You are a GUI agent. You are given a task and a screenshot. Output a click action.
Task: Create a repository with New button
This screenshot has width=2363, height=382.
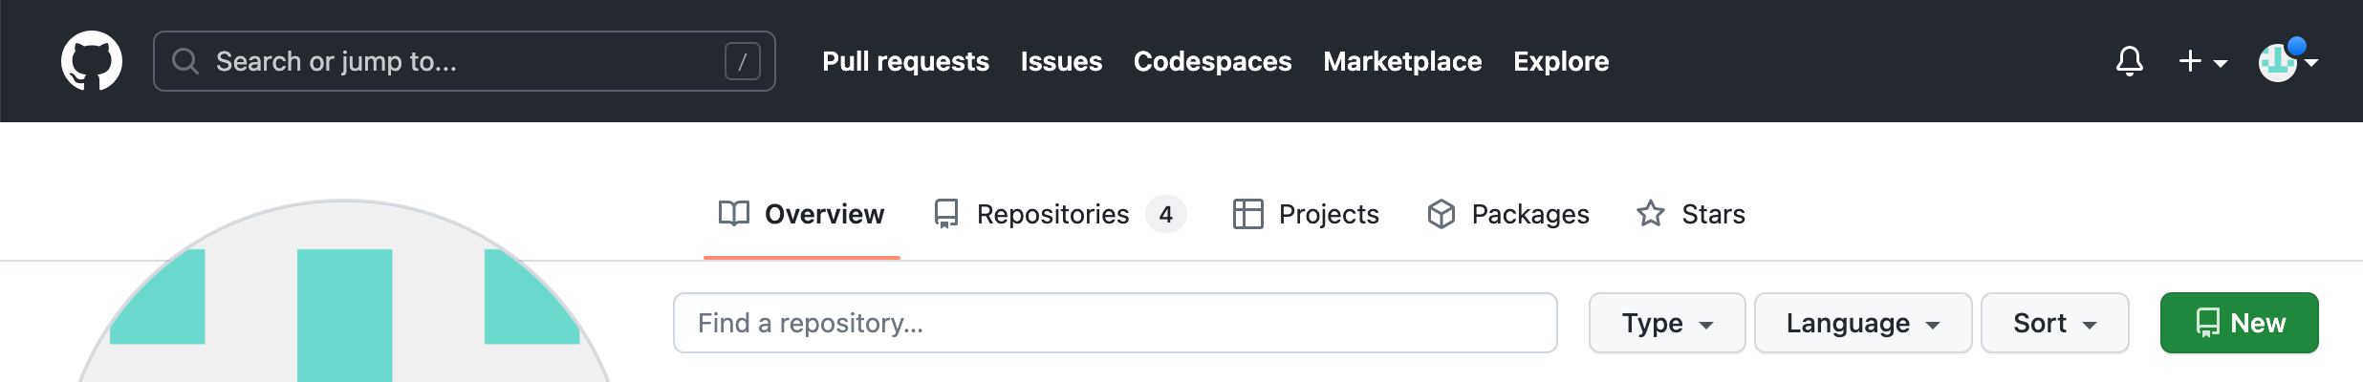tap(2239, 323)
